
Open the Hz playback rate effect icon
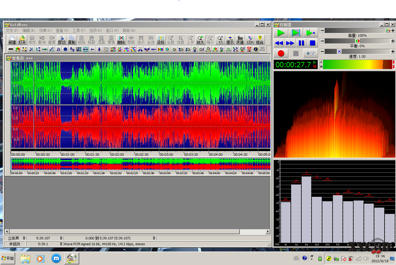coord(222,49)
